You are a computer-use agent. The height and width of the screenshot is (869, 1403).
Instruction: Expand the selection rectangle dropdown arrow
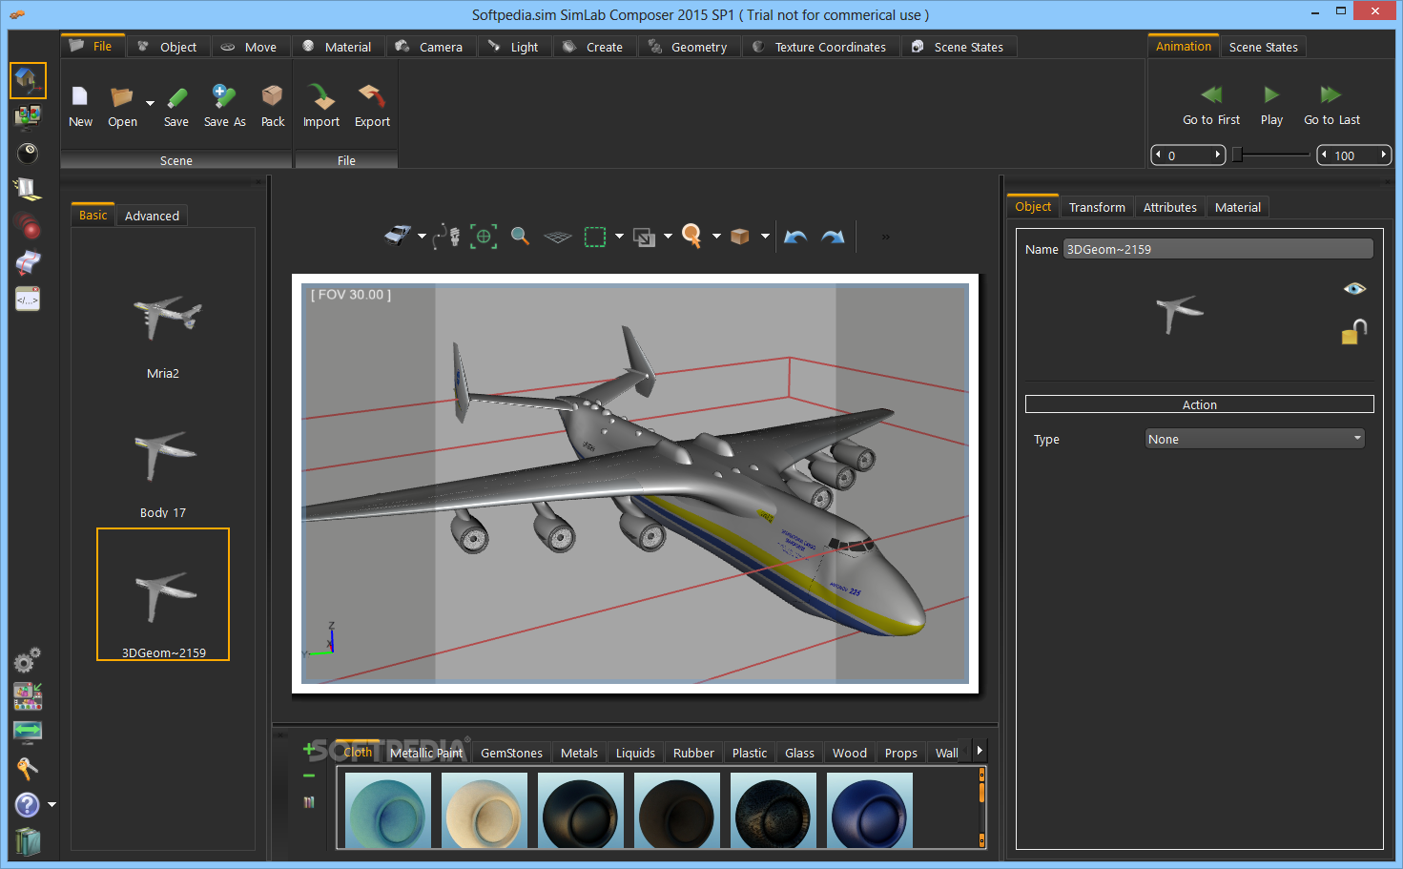[x=620, y=237]
